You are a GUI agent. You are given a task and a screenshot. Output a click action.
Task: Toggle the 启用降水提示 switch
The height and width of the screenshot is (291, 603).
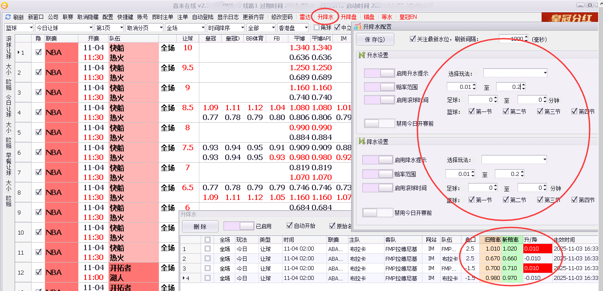[378, 160]
